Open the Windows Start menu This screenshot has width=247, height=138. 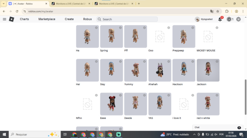pyautogui.click(x=4, y=134)
